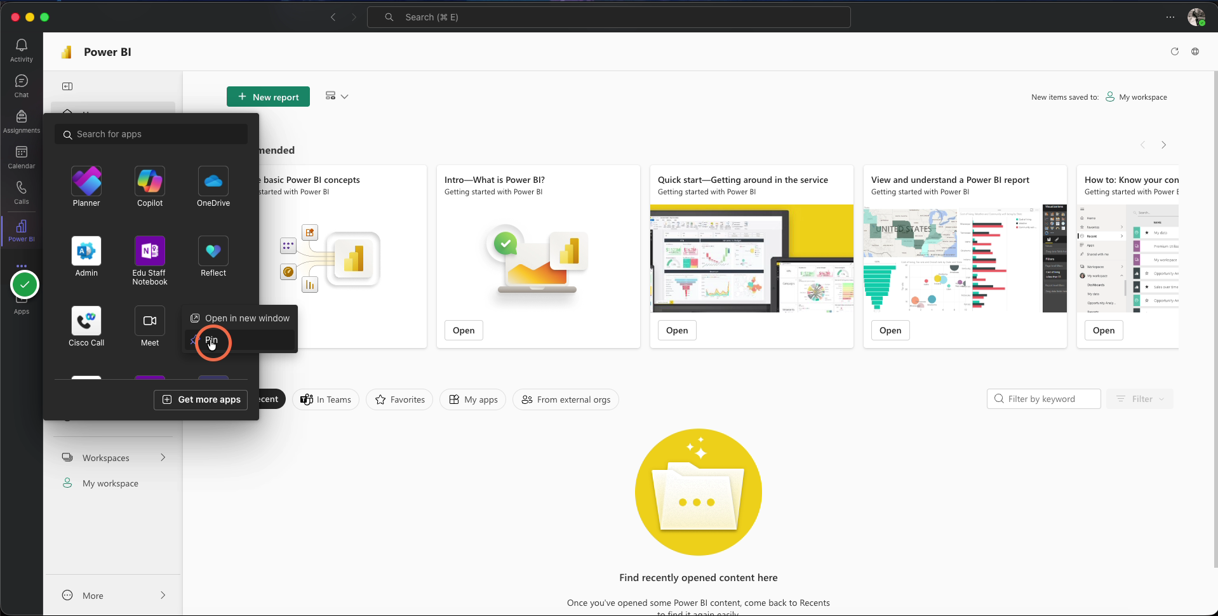Switch to From external orgs tab
Image resolution: width=1218 pixels, height=616 pixels.
click(566, 399)
